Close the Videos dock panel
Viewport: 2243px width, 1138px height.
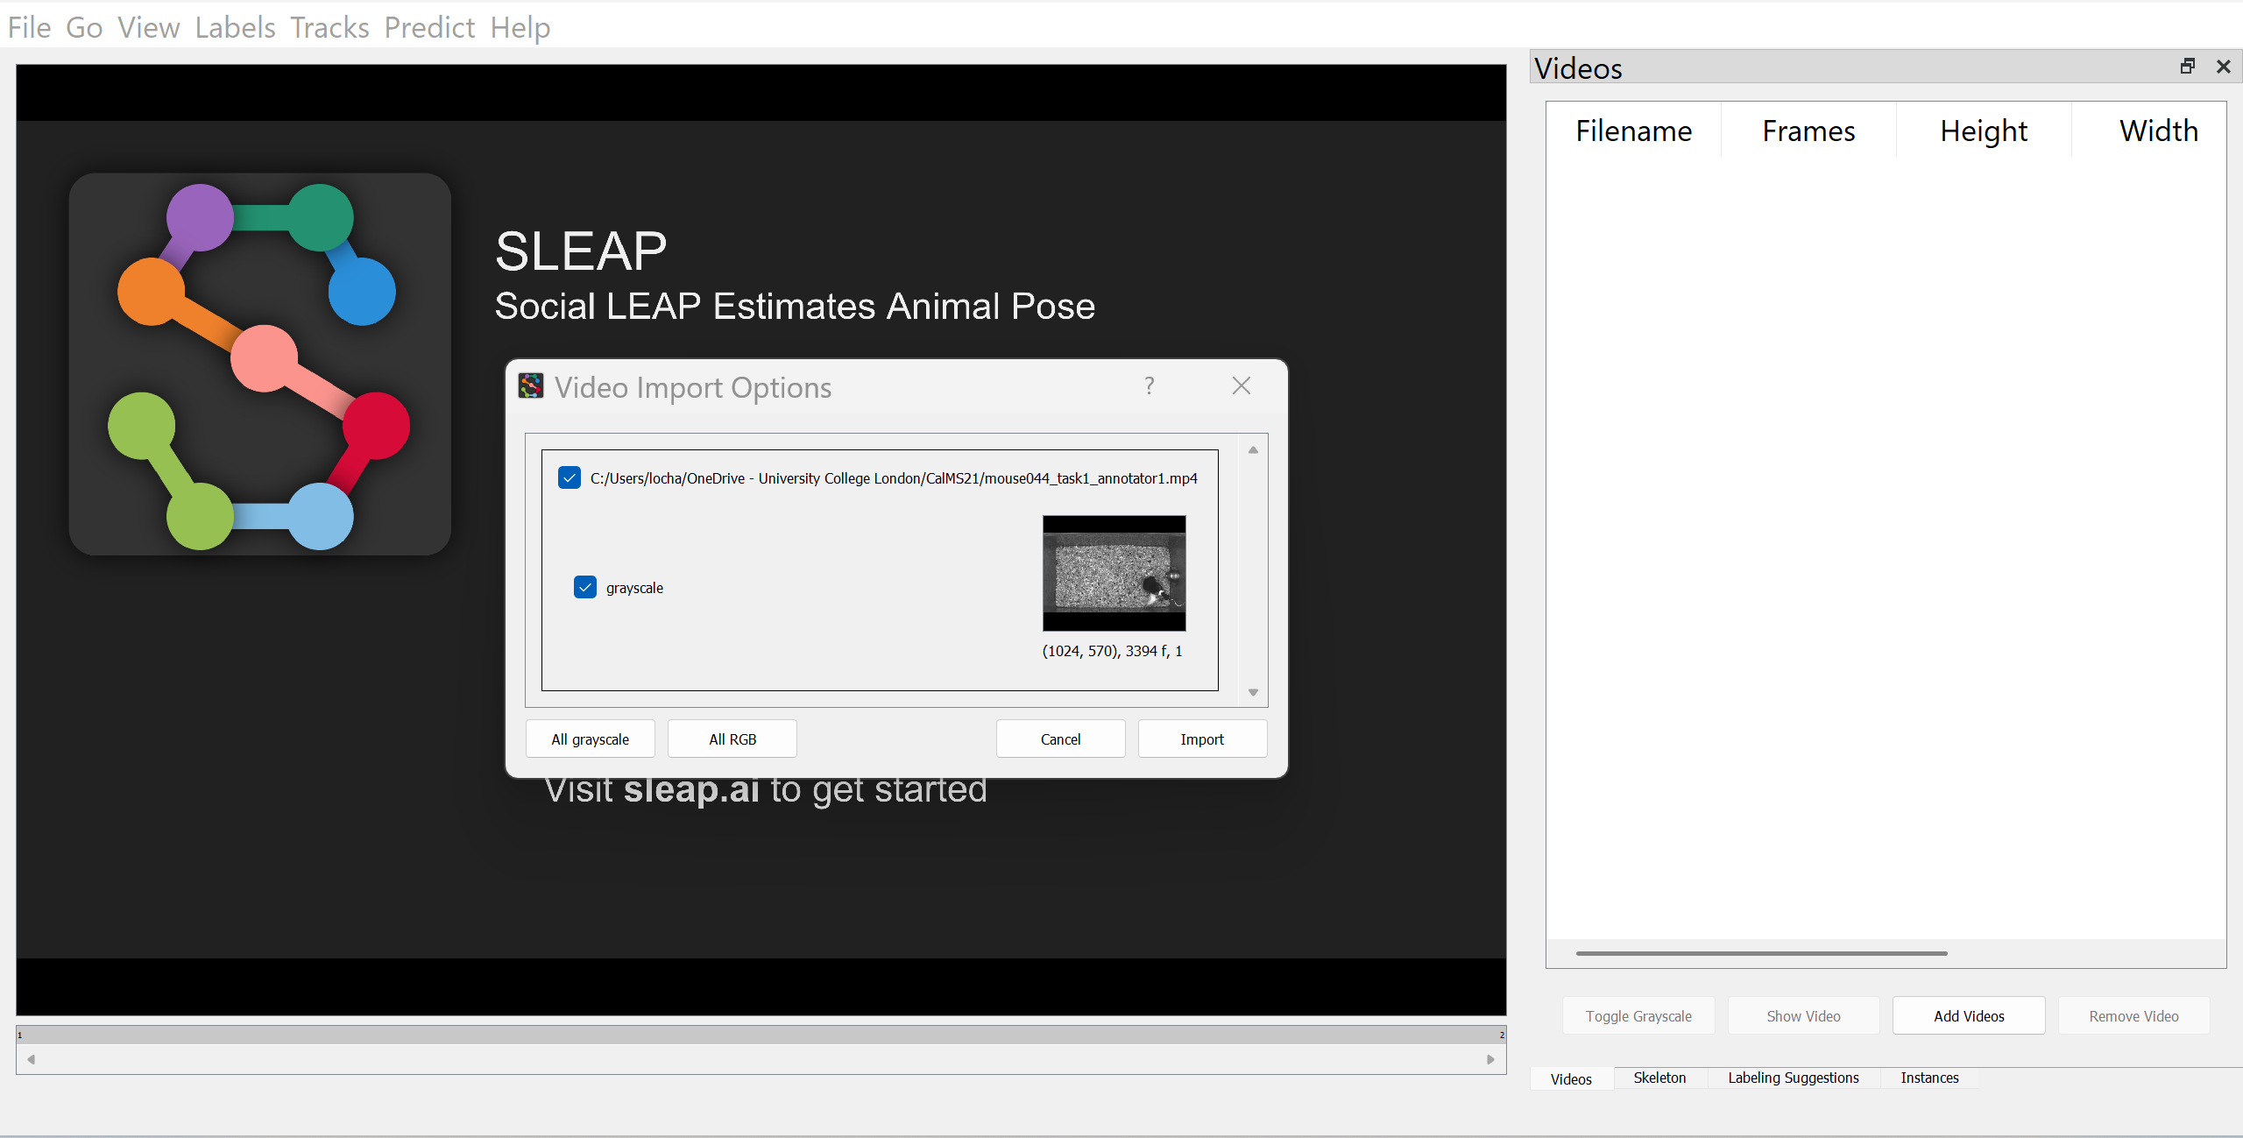[2223, 67]
